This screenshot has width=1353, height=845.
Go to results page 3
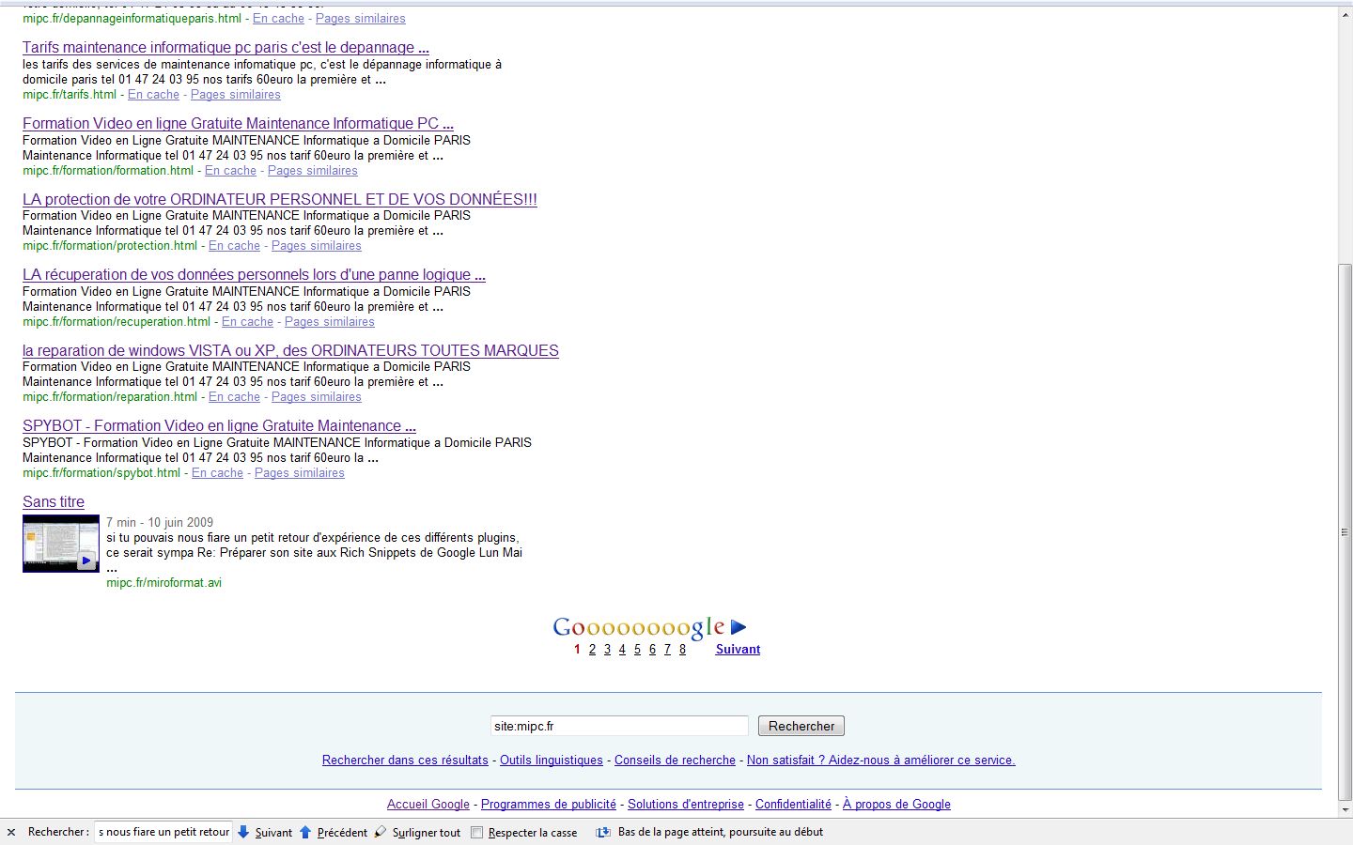pos(607,650)
